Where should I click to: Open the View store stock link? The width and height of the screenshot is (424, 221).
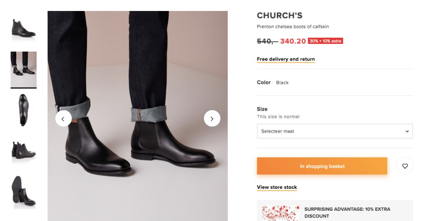click(x=277, y=187)
